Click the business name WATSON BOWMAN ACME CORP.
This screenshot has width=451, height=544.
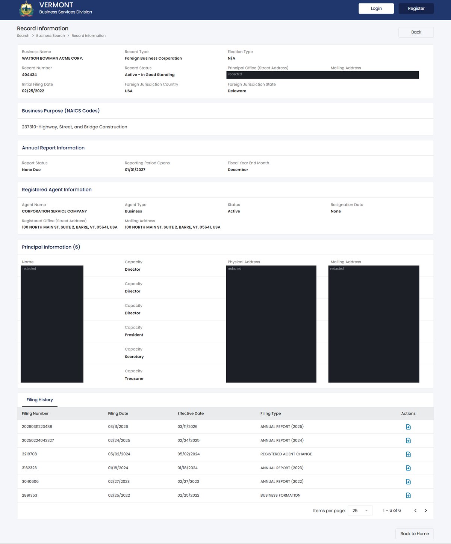click(52, 58)
